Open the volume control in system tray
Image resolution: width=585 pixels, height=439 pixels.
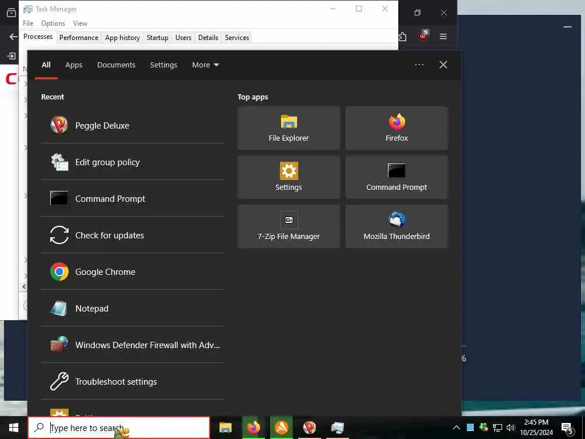pos(510,428)
